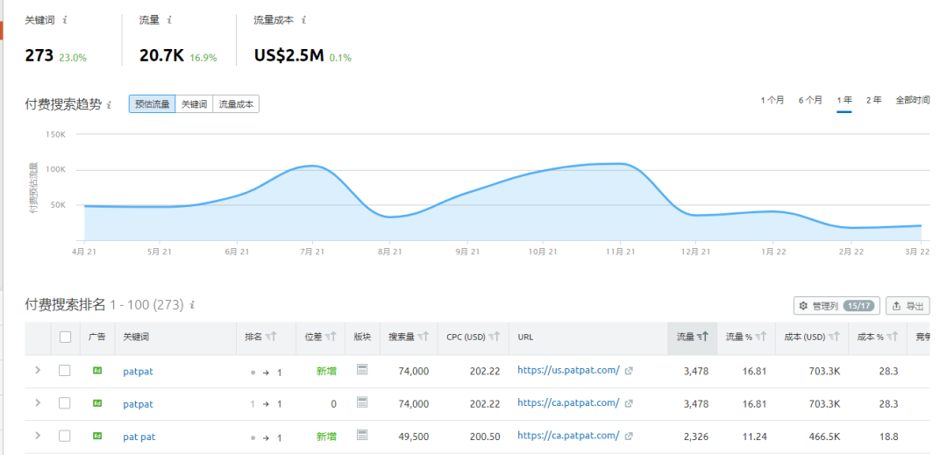Select the 6个月 time range

(x=810, y=100)
